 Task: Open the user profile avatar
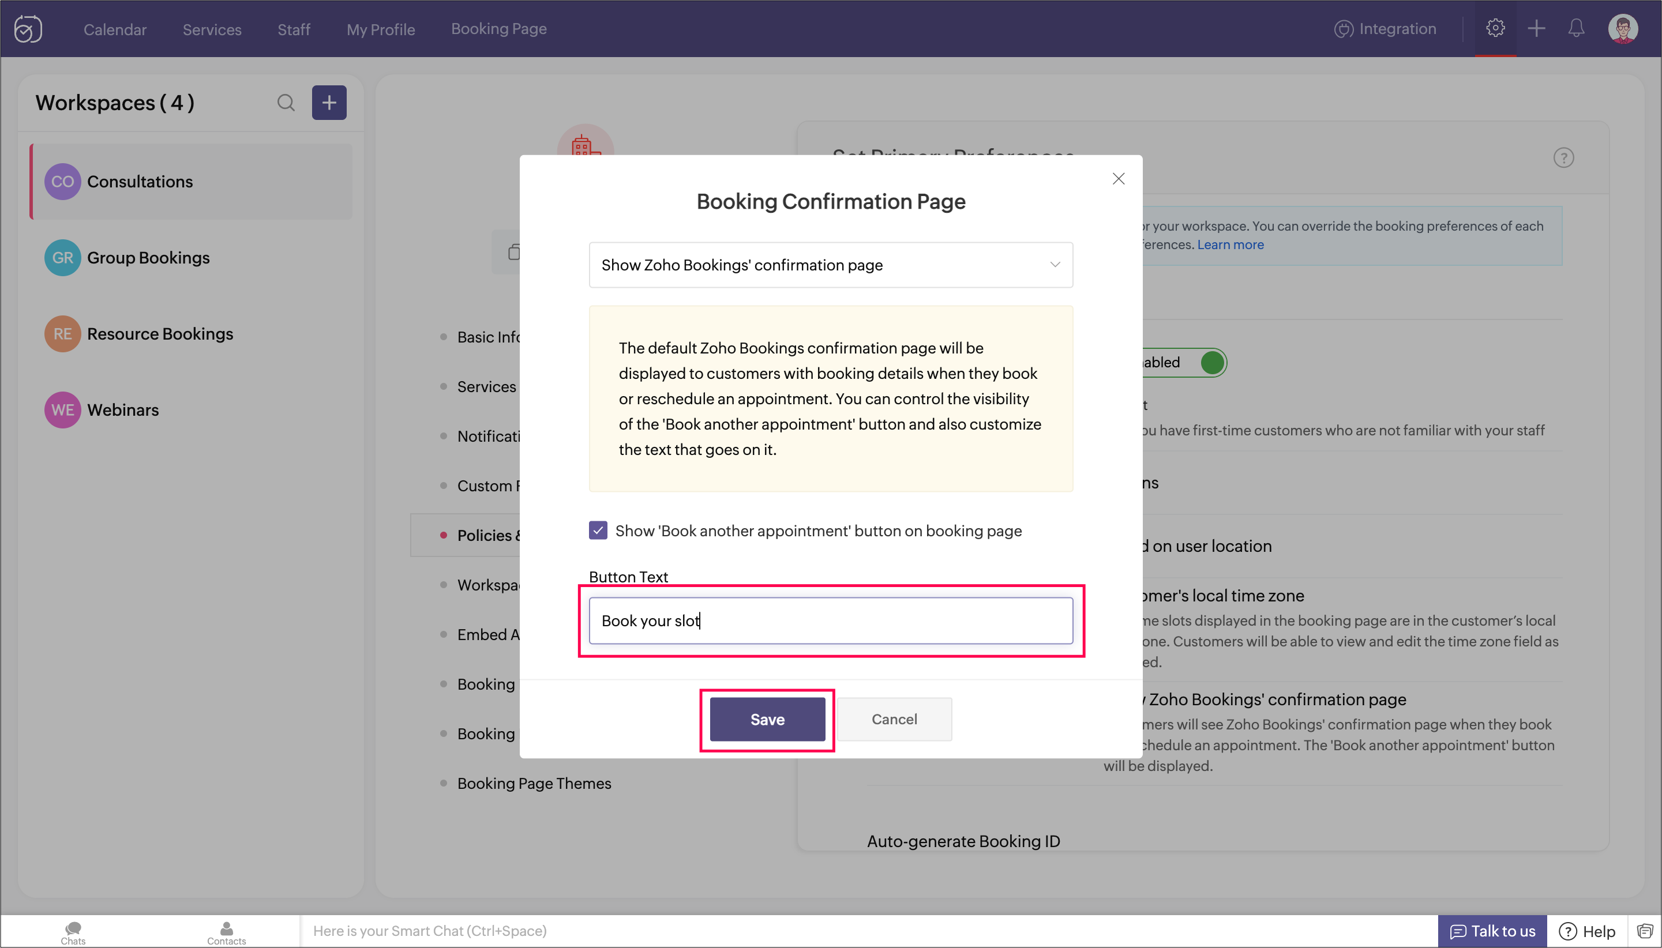point(1622,29)
